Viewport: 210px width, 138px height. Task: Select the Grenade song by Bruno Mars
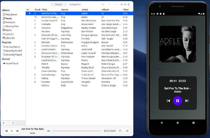pos(80,24)
